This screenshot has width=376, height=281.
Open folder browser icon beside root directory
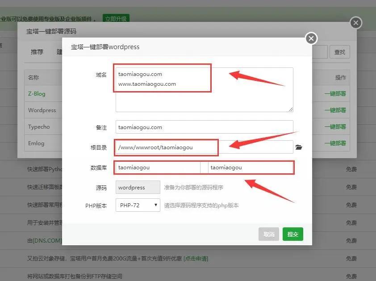(x=299, y=147)
